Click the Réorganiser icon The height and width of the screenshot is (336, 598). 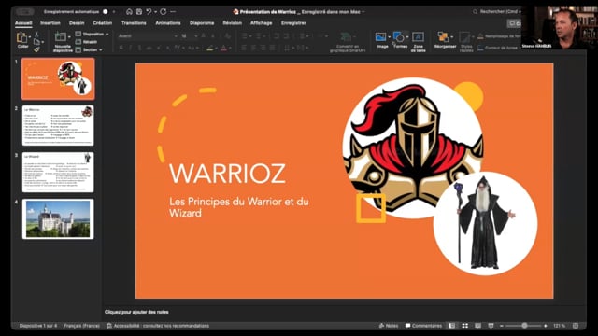443,37
